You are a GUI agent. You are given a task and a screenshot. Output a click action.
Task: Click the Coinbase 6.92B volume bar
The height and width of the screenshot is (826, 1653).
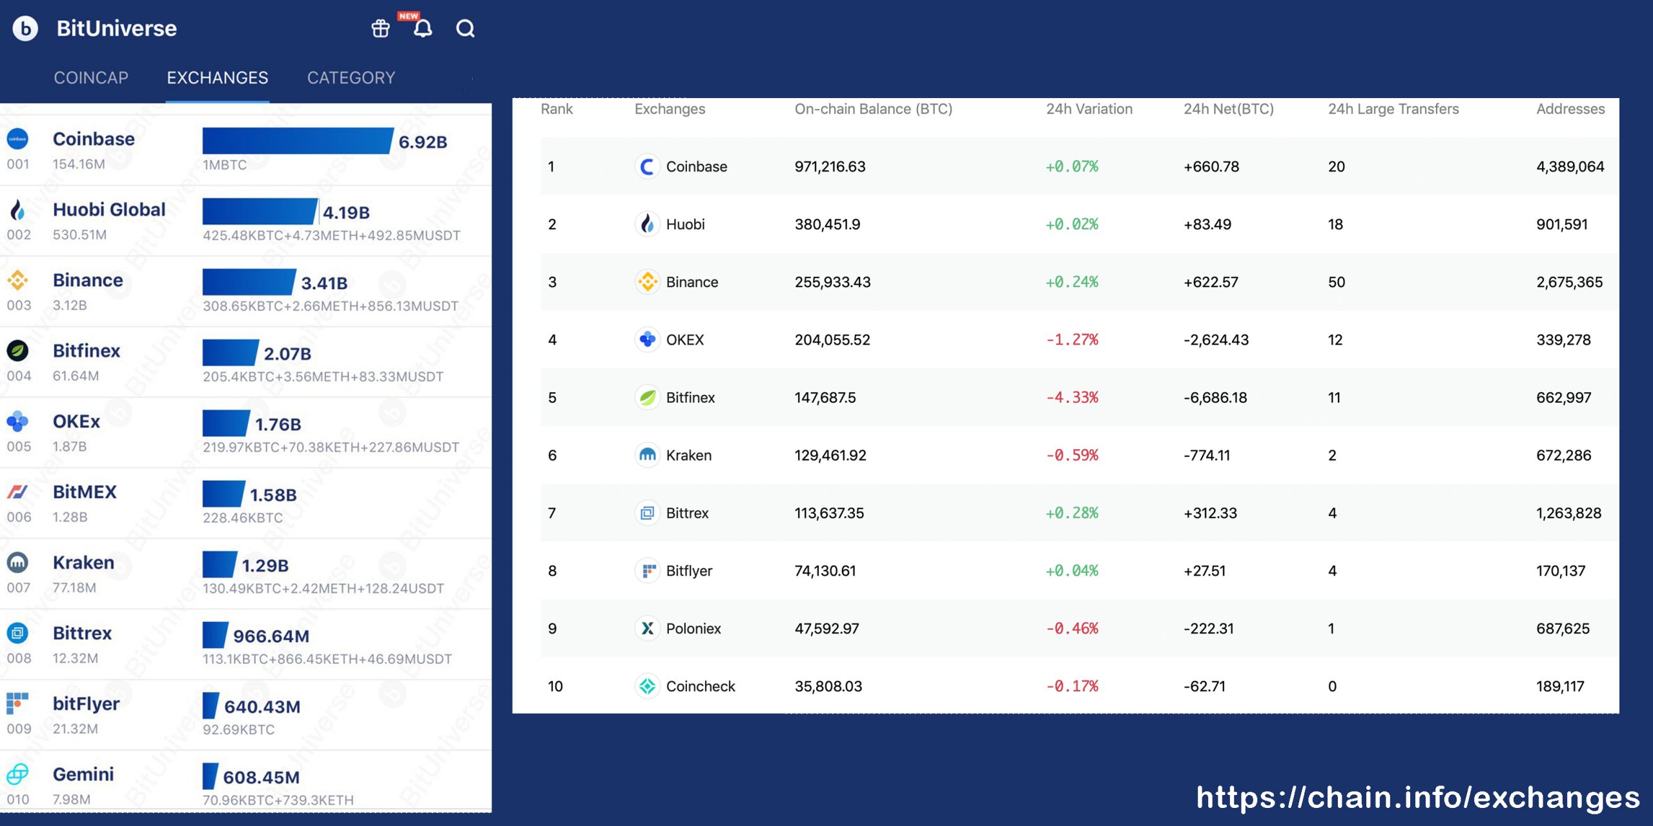pos(297,141)
